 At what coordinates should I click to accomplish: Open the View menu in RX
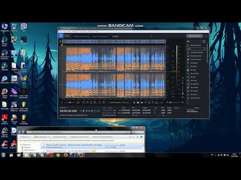tap(69, 31)
